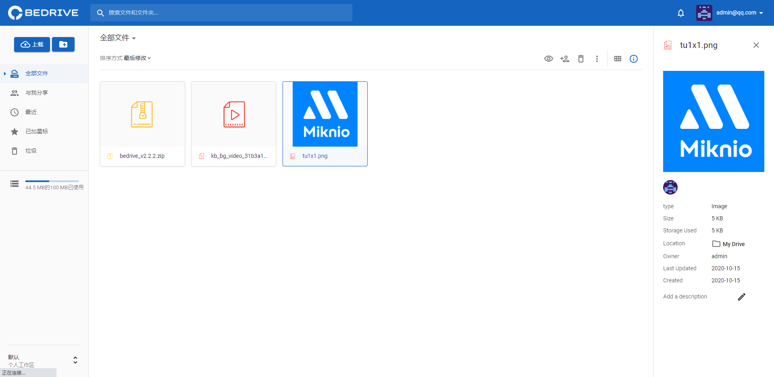Click the edit description pencil icon
The height and width of the screenshot is (377, 774).
click(742, 297)
